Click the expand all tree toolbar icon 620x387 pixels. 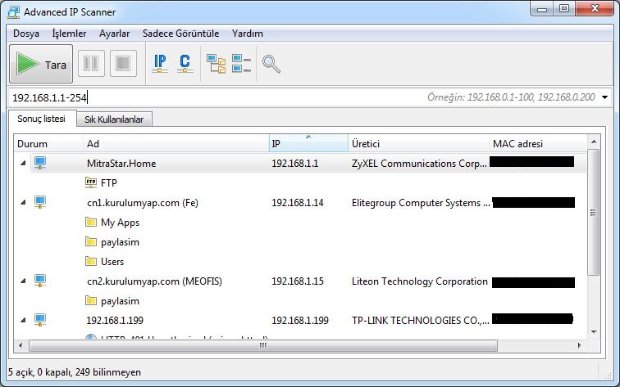point(216,64)
